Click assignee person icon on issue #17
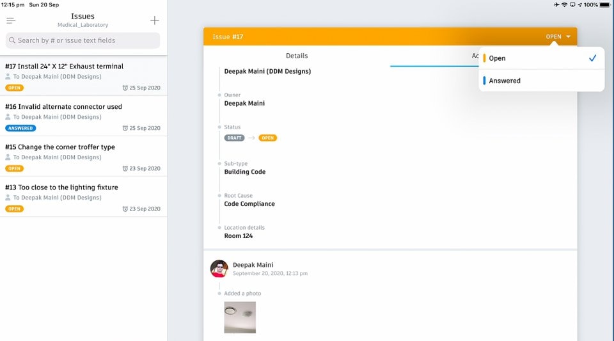 pos(8,77)
